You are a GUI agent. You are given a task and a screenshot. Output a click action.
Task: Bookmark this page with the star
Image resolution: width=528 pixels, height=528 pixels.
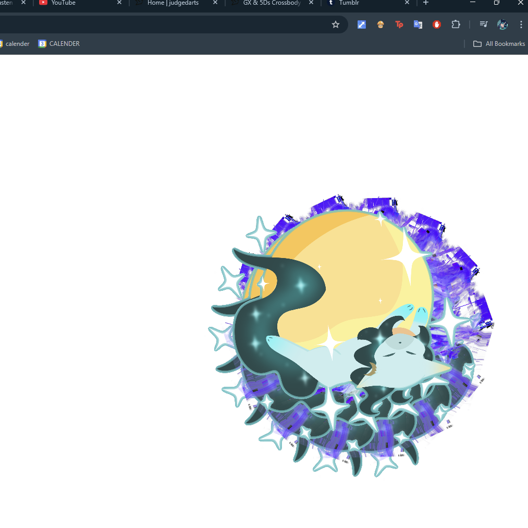coord(336,24)
